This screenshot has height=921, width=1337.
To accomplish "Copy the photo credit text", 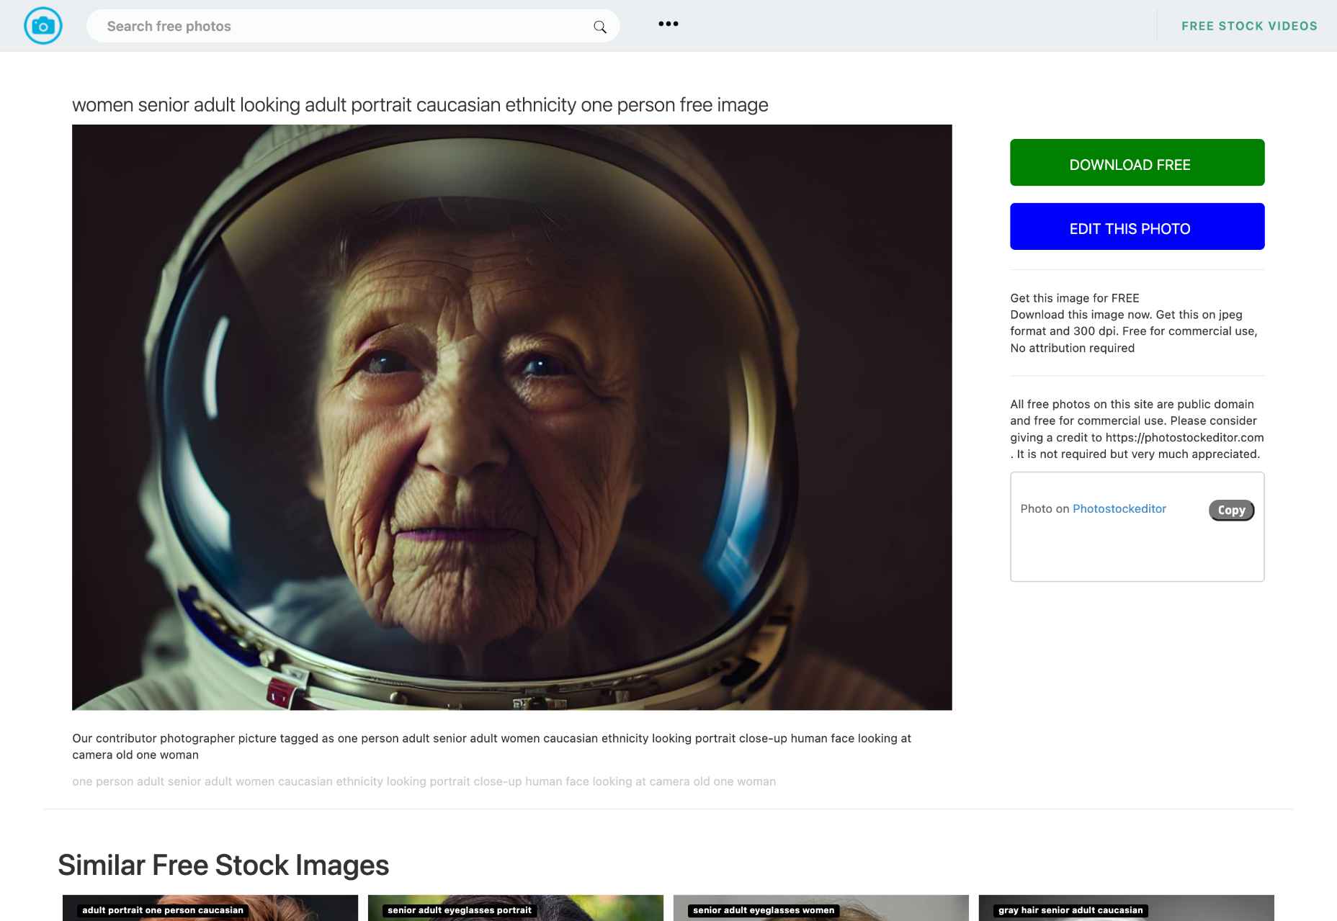I will (x=1231, y=510).
